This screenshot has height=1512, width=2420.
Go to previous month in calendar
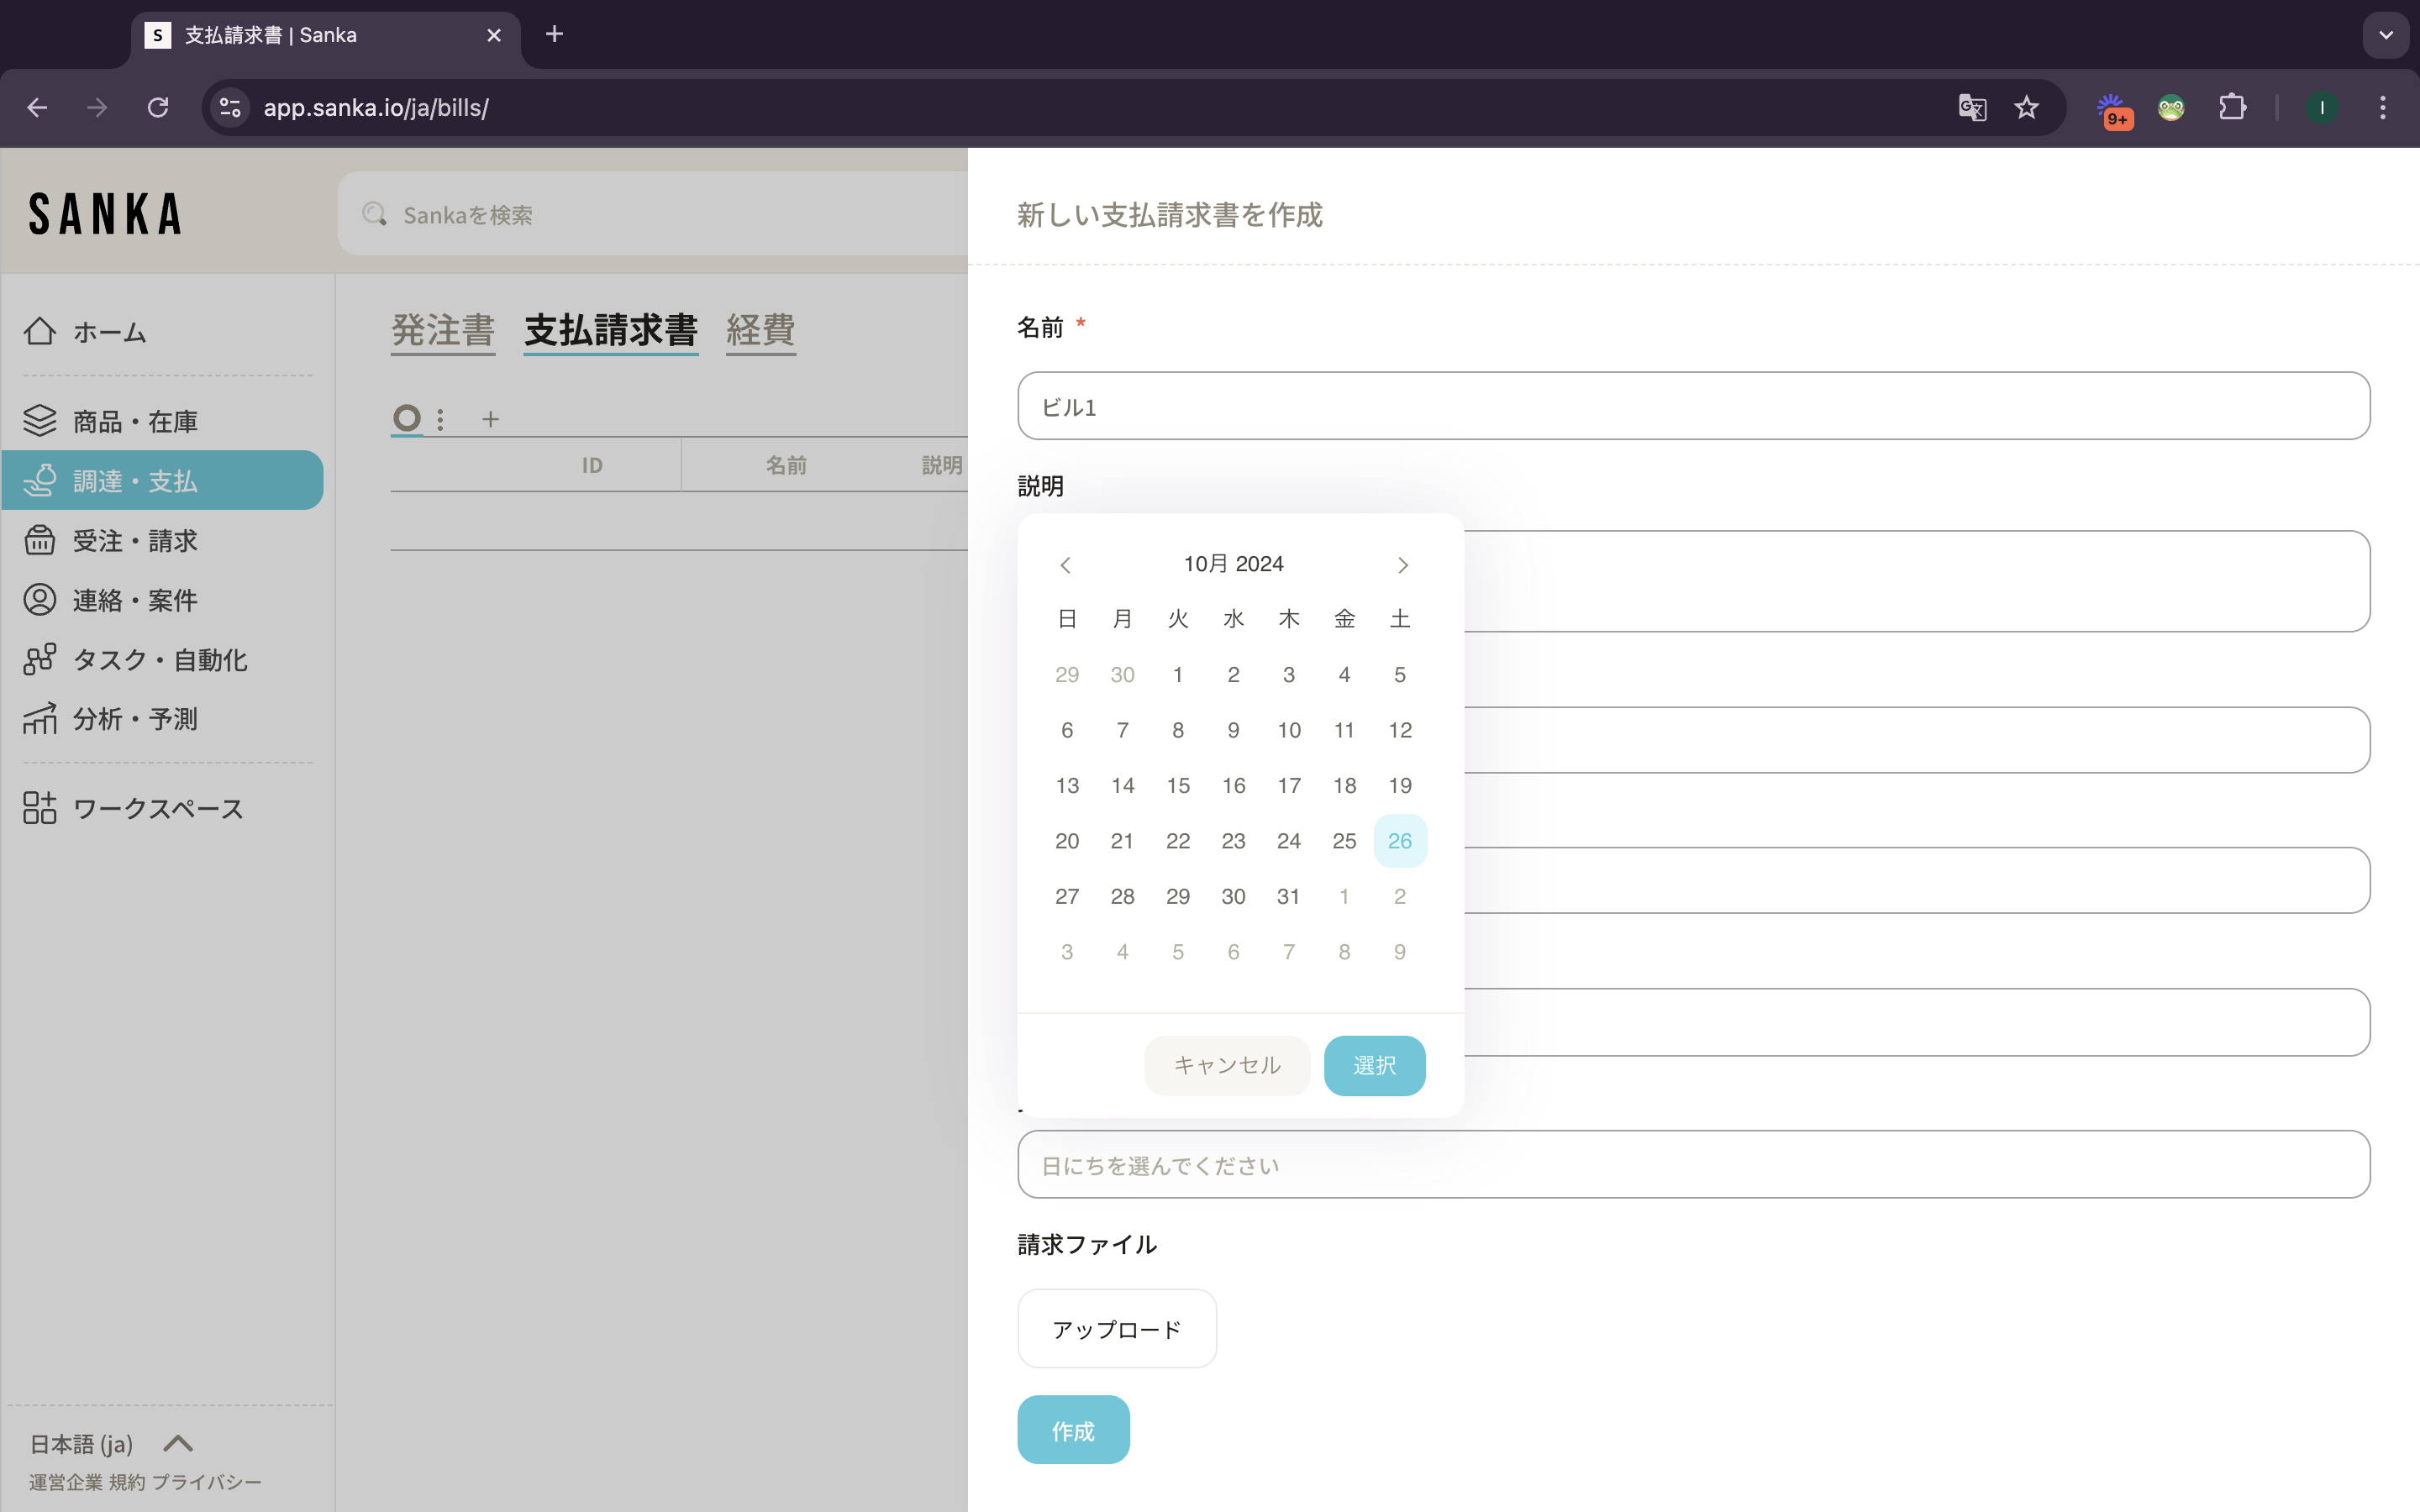1065,565
